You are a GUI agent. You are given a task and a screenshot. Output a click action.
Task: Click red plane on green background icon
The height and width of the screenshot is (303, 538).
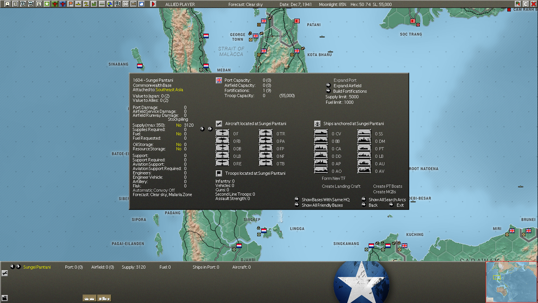55,4
